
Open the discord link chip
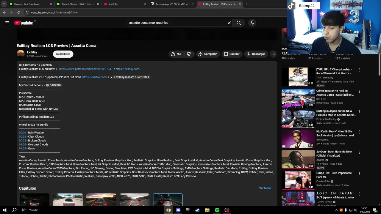click(x=53, y=85)
